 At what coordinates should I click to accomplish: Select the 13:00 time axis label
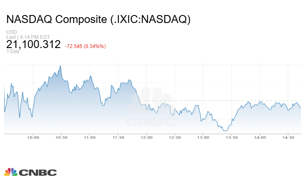203,137
